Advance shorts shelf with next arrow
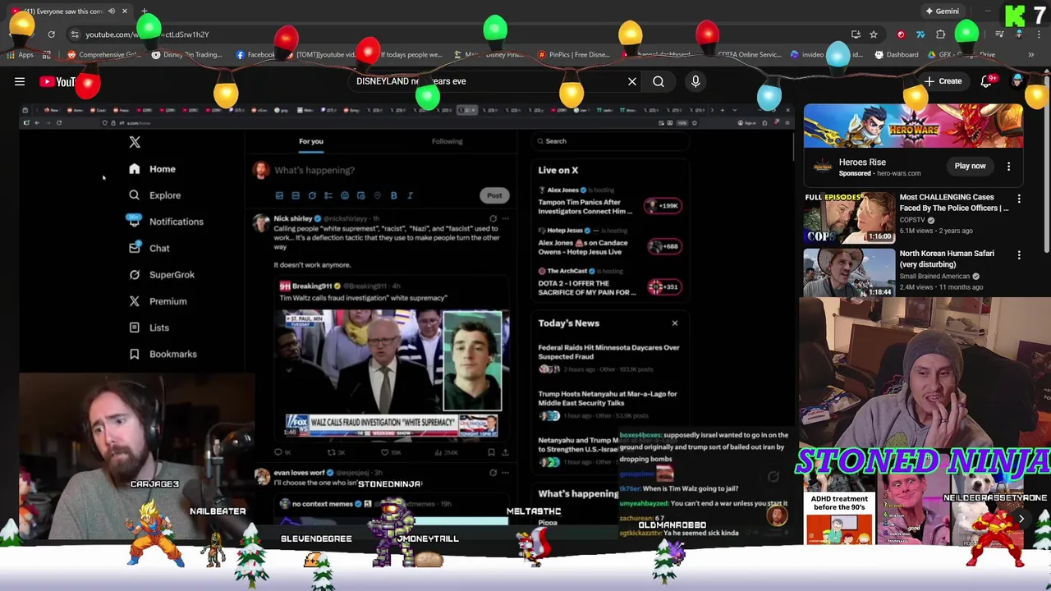The height and width of the screenshot is (591, 1051). click(1021, 519)
